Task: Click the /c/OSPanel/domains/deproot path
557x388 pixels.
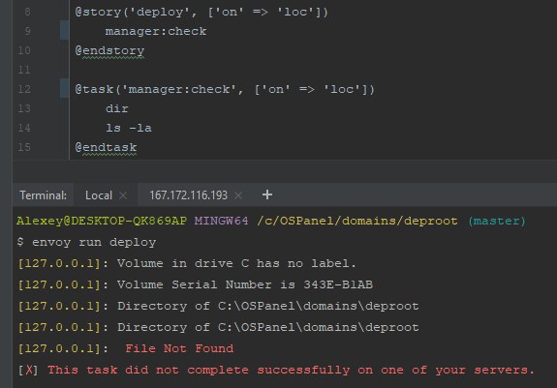Action: tap(357, 221)
